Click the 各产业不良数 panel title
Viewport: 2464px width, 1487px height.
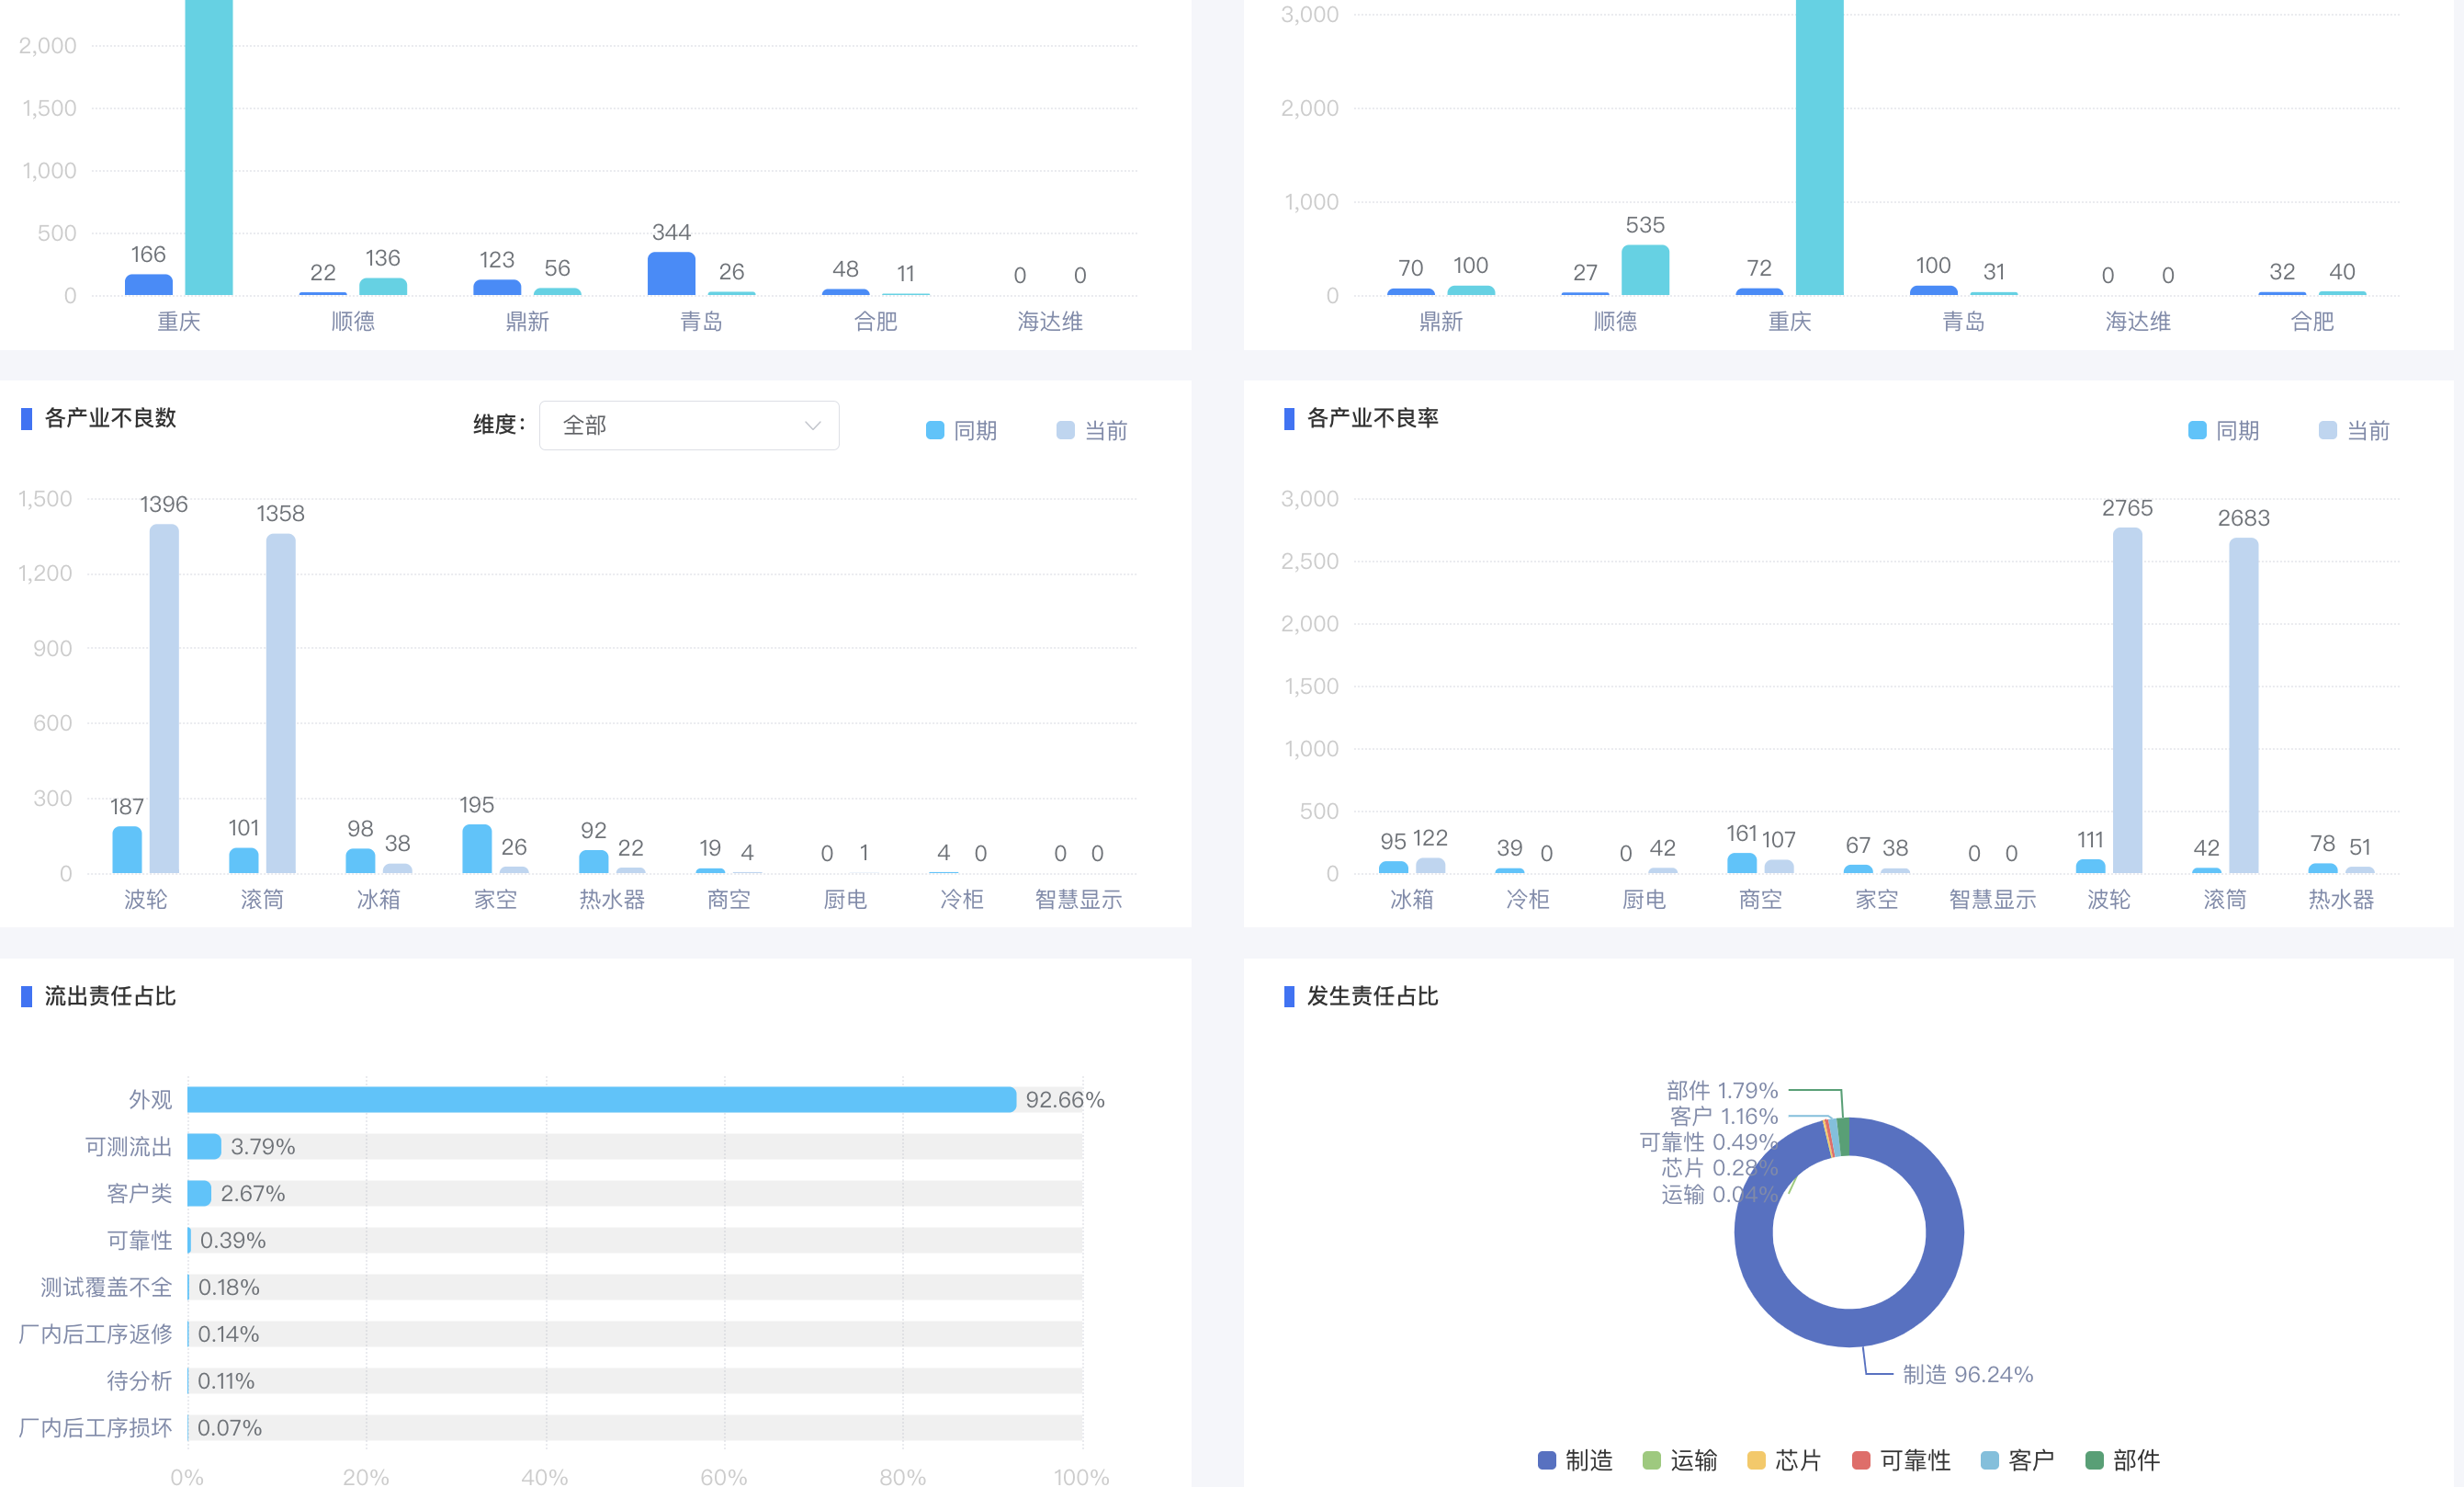[x=110, y=418]
